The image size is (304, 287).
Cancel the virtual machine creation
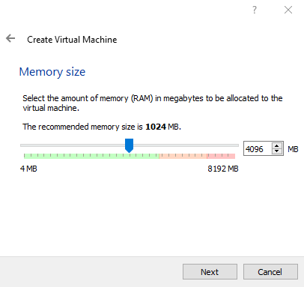tap(270, 272)
